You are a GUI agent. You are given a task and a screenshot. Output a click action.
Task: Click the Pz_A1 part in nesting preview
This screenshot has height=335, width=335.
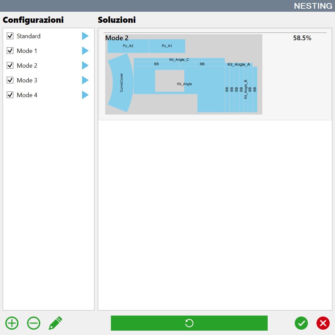pyautogui.click(x=167, y=46)
